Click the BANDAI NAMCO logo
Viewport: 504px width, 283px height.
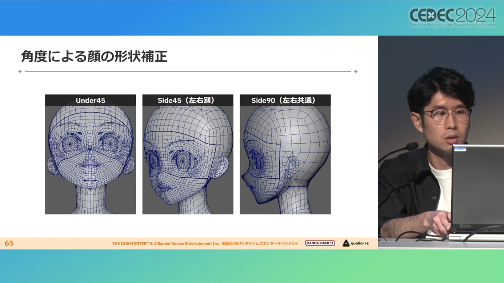click(320, 243)
